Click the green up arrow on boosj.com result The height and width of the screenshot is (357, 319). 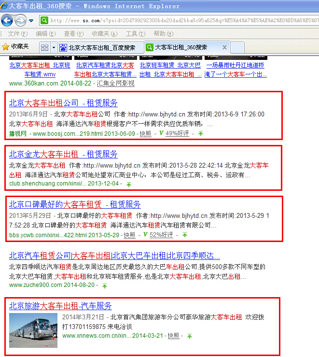[x=201, y=133]
